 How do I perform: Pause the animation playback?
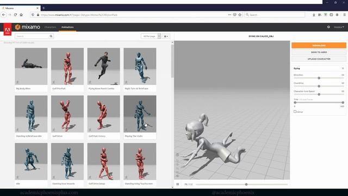(x=178, y=184)
